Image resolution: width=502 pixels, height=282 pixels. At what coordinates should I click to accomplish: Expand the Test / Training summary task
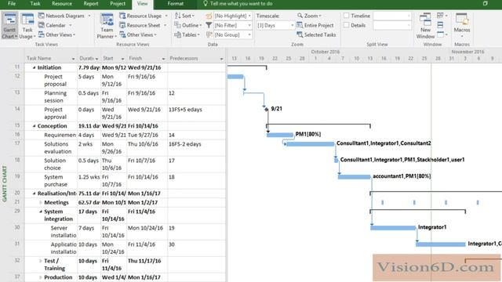point(41,261)
